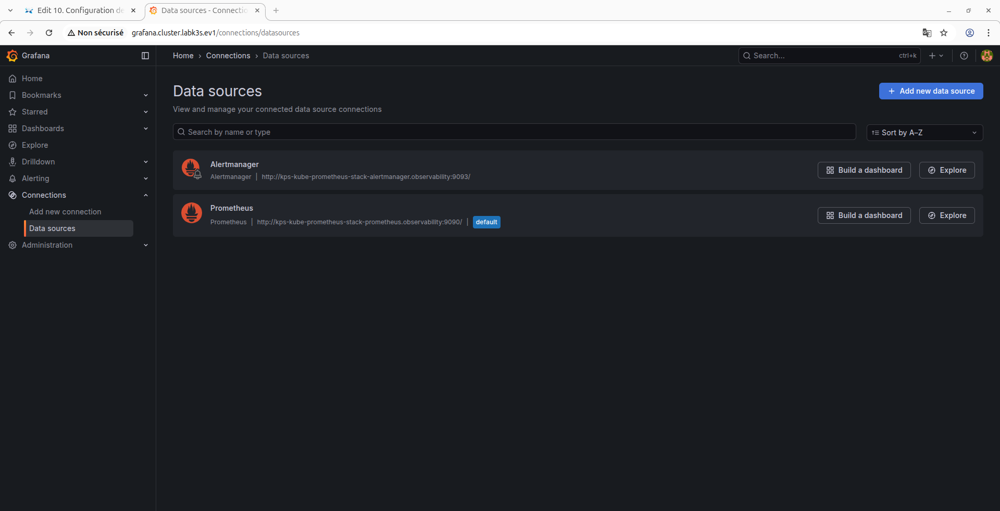Click the browser forward arrow
This screenshot has width=1000, height=511.
tap(30, 33)
